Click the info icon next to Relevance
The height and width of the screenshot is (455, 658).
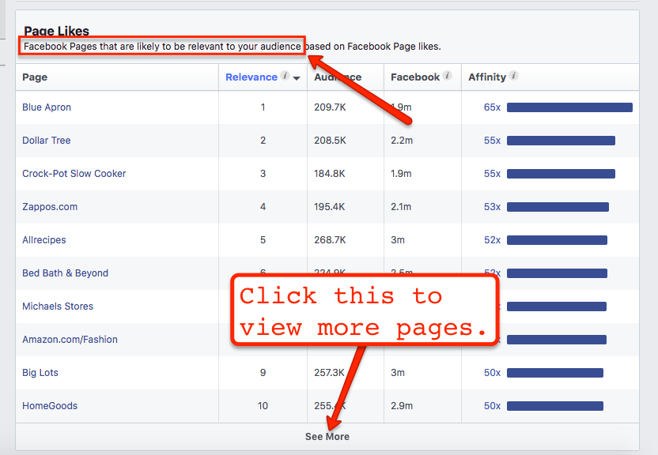click(285, 76)
